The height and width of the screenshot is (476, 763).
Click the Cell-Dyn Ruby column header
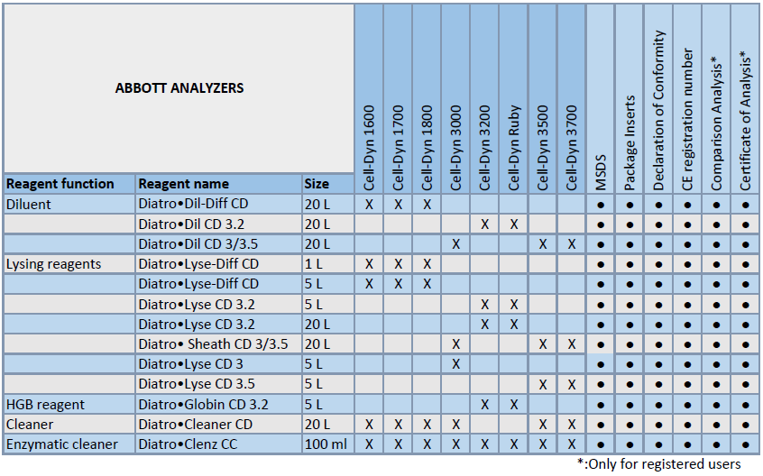tap(514, 98)
